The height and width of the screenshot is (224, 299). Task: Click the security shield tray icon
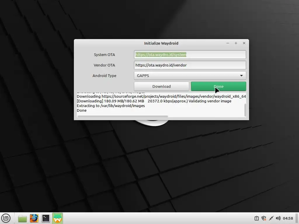coord(264,218)
